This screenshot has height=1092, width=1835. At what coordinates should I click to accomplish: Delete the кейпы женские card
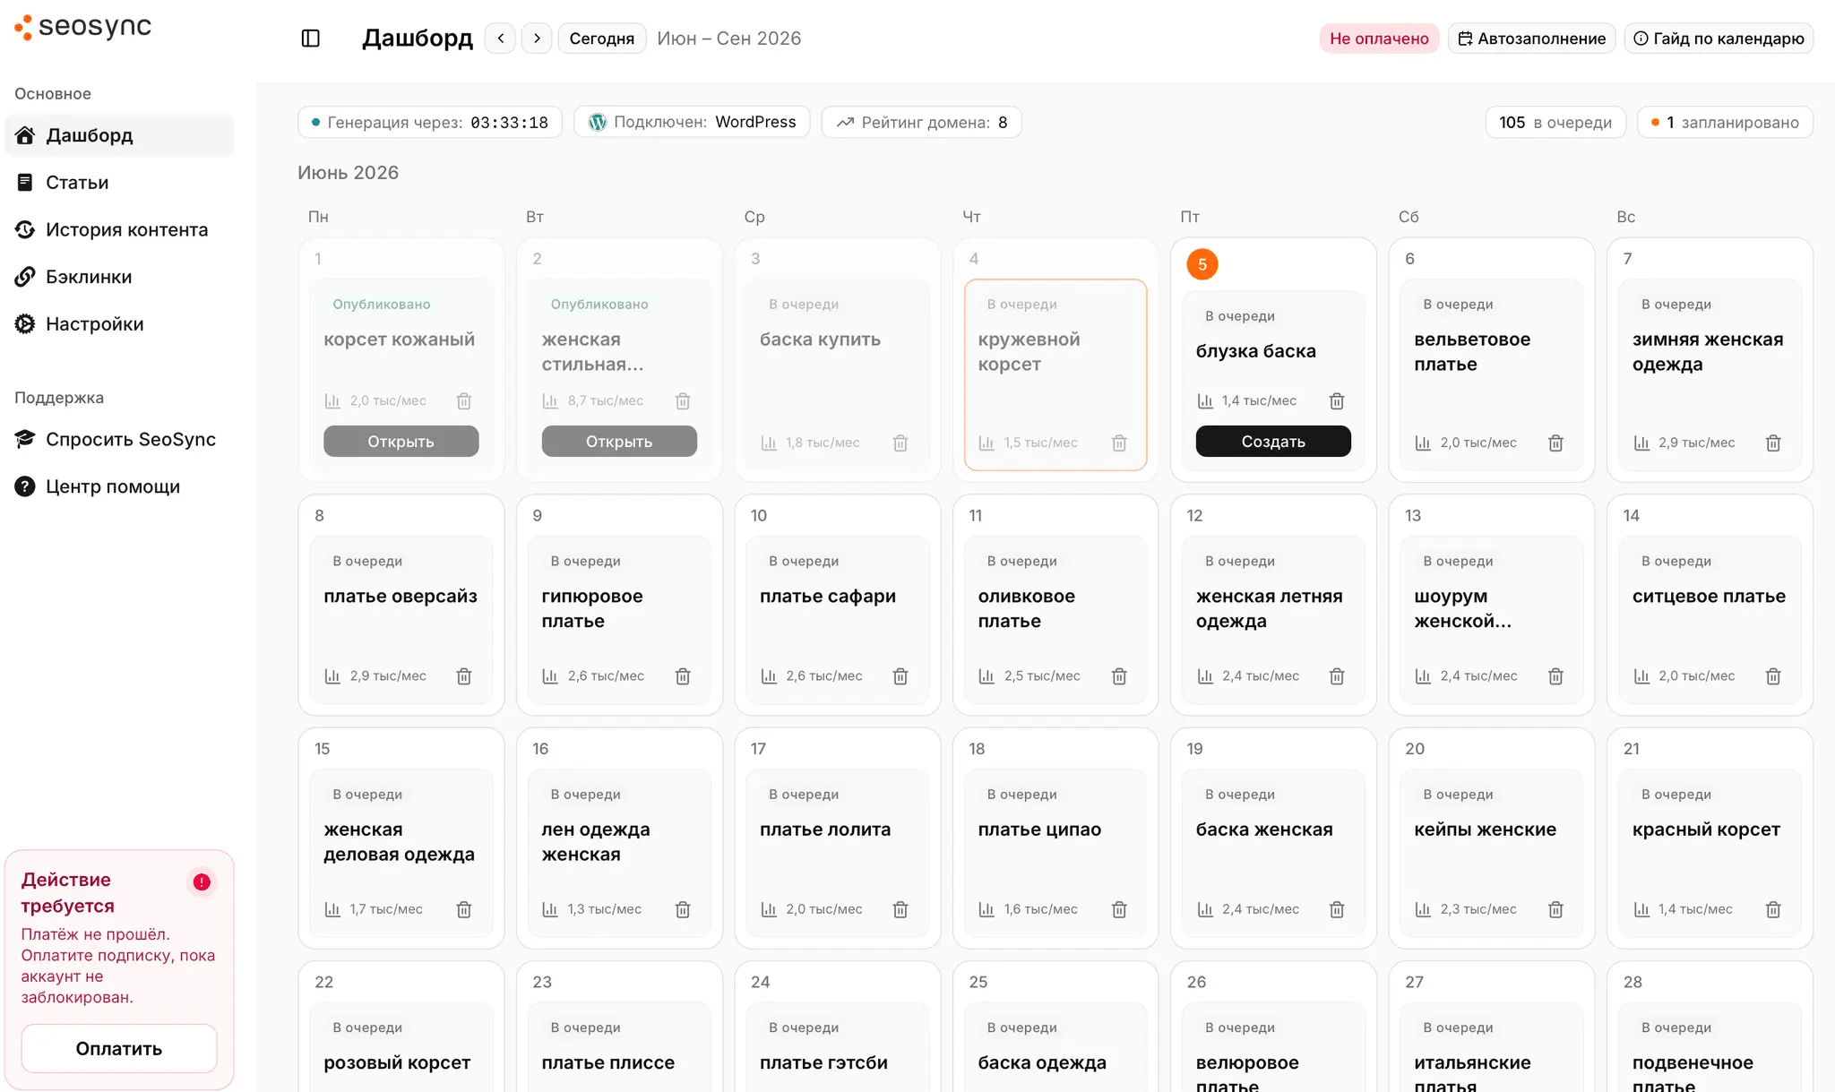[1555, 909]
